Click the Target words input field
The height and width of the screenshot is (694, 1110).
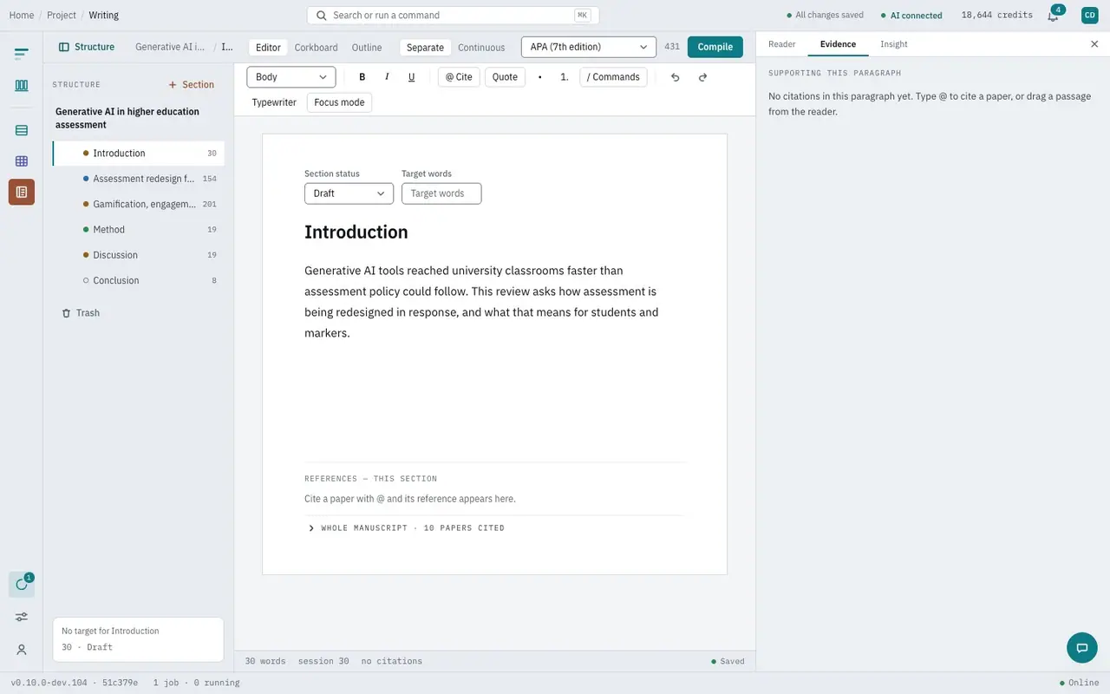441,193
